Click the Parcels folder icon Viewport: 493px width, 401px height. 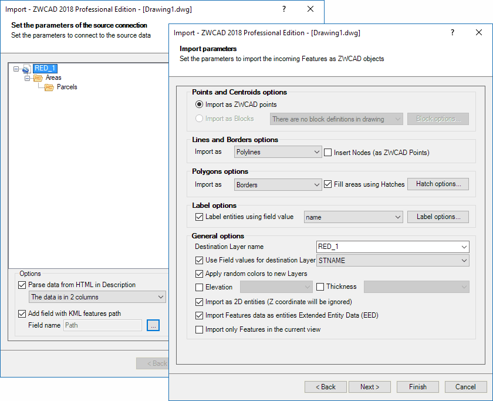click(x=49, y=87)
